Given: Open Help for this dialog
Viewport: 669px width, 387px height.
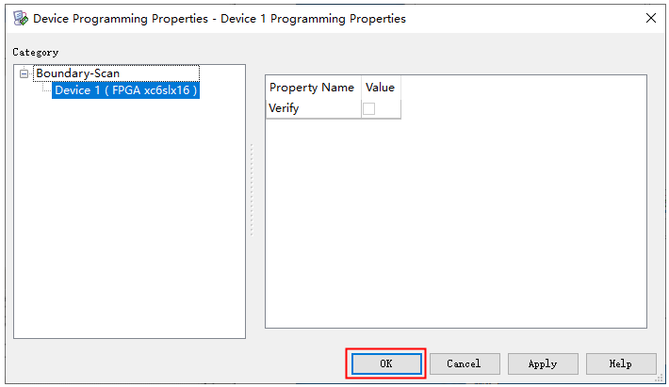Looking at the screenshot, I should click(x=621, y=363).
